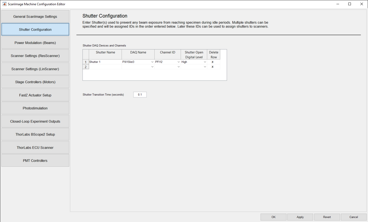Open Power Modulation (Beams) page
Screen dimensions: 368x222
(x=35, y=43)
